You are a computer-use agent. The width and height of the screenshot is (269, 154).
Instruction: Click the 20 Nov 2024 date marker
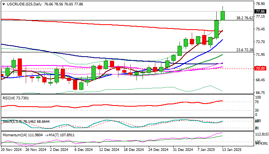pyautogui.click(x=11, y=150)
